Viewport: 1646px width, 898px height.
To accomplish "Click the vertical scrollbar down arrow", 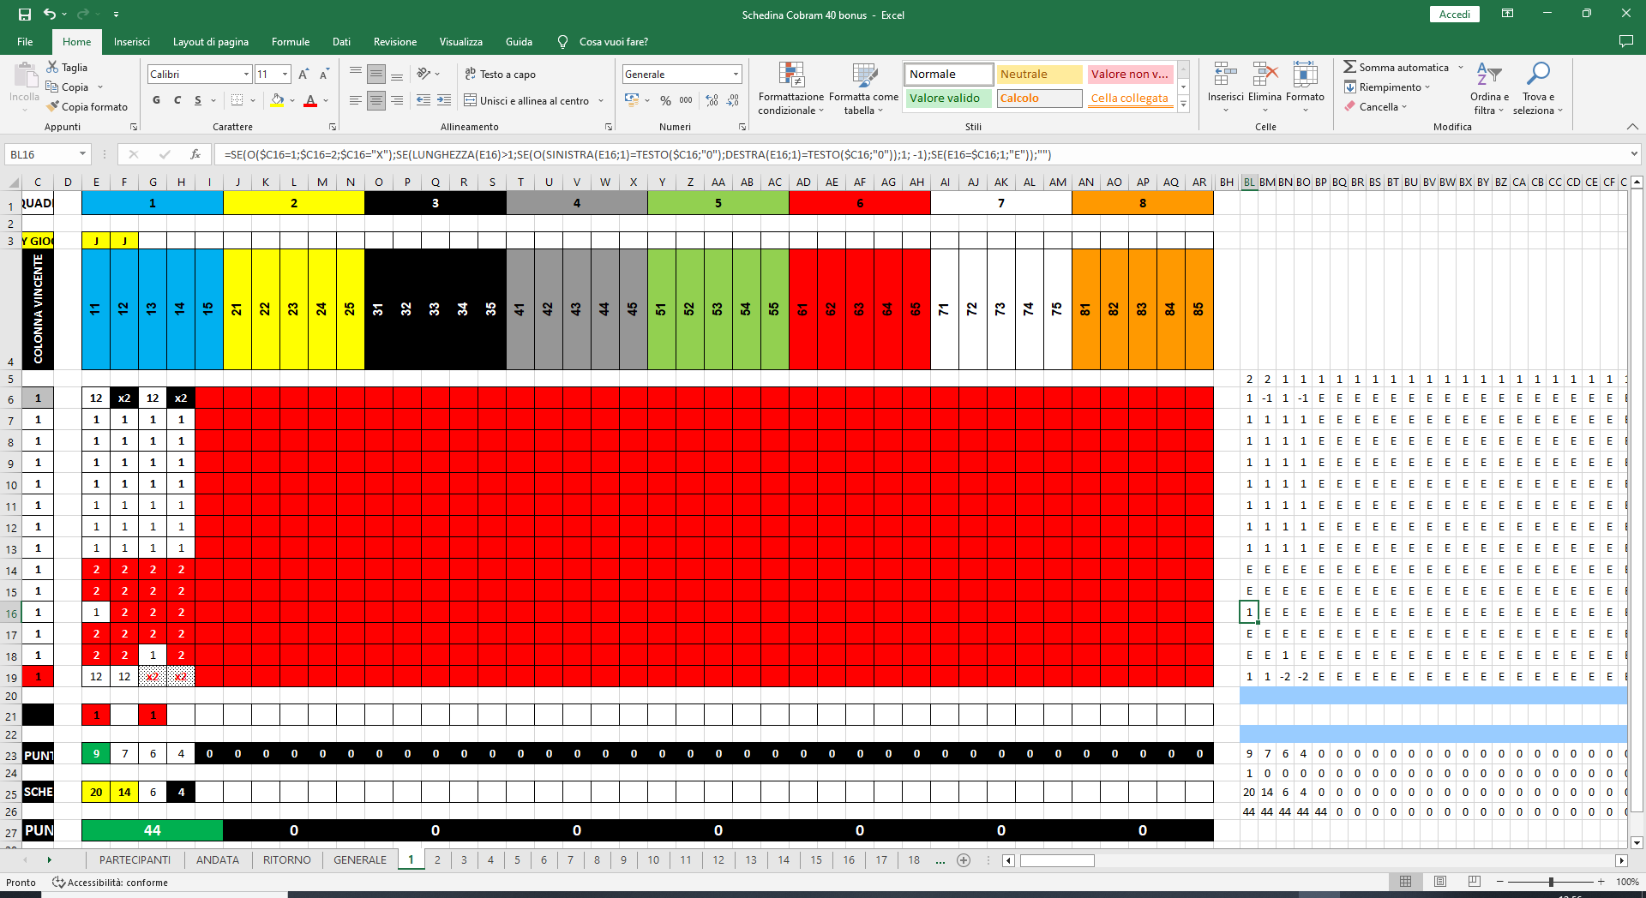I will (1637, 842).
